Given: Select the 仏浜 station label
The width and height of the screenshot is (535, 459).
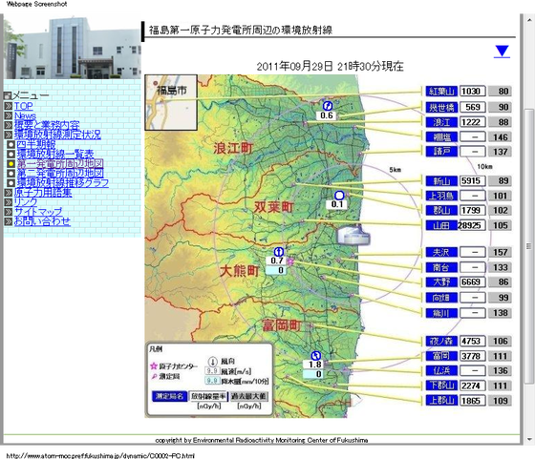Looking at the screenshot, I should tap(441, 371).
